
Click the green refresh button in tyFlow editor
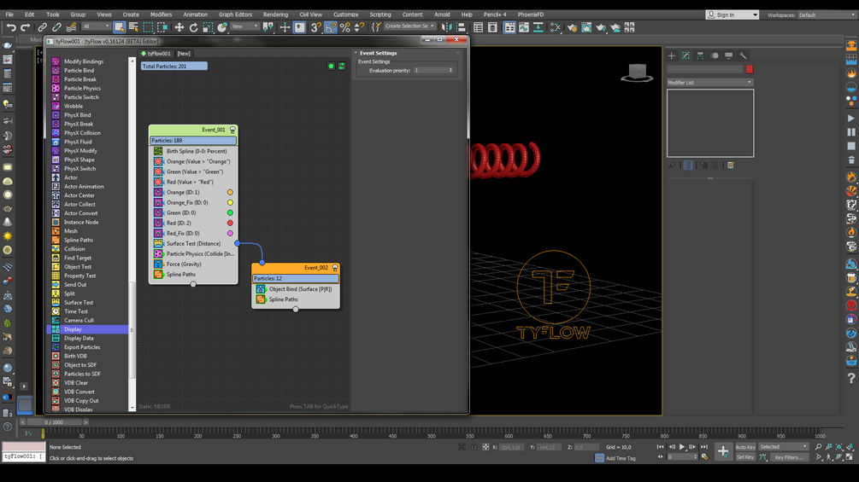342,67
